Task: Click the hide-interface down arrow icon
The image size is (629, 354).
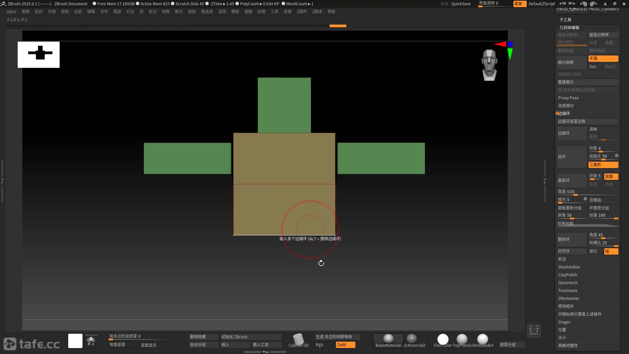Action: coord(605,4)
